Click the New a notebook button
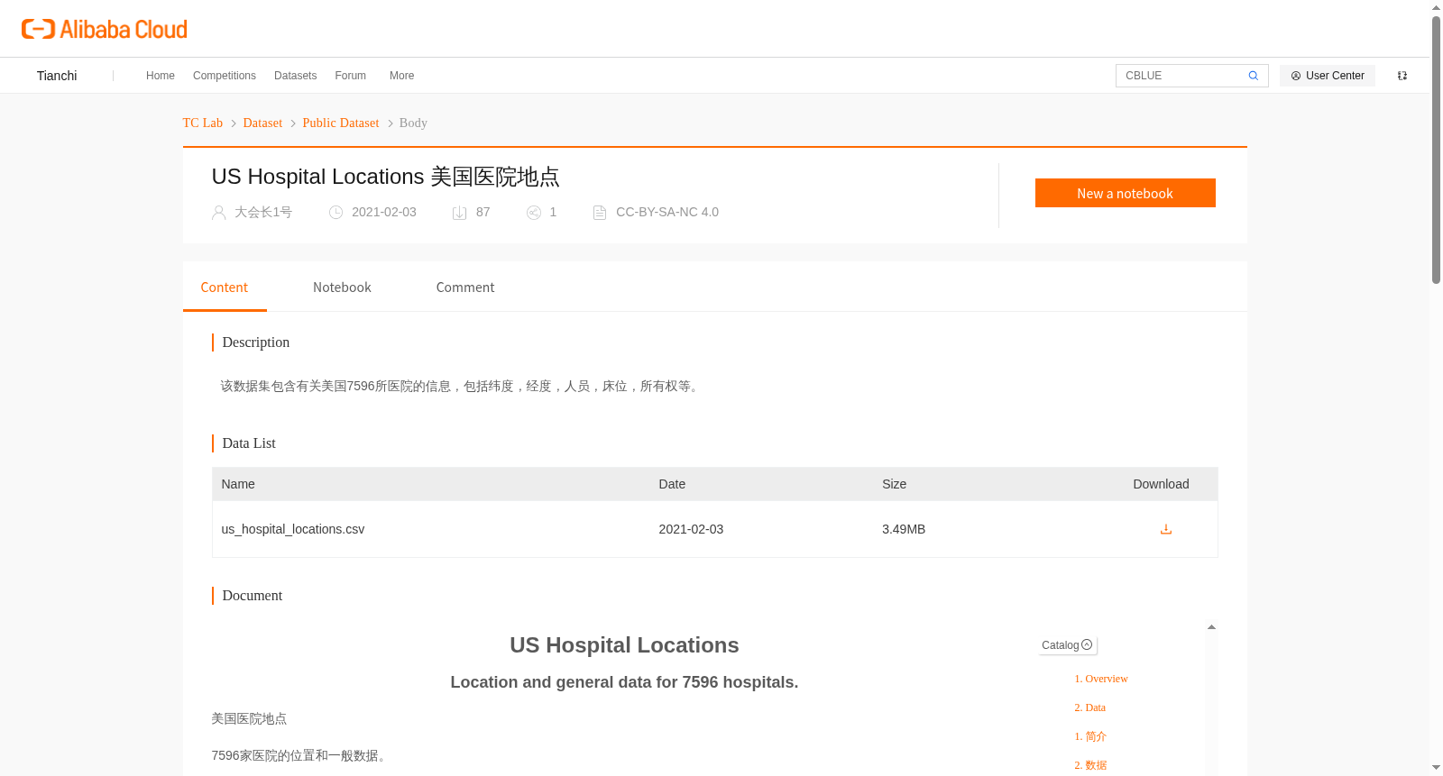The height and width of the screenshot is (776, 1443). coord(1125,193)
